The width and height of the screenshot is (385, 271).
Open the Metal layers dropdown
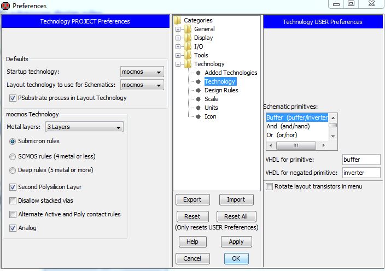click(x=84, y=127)
